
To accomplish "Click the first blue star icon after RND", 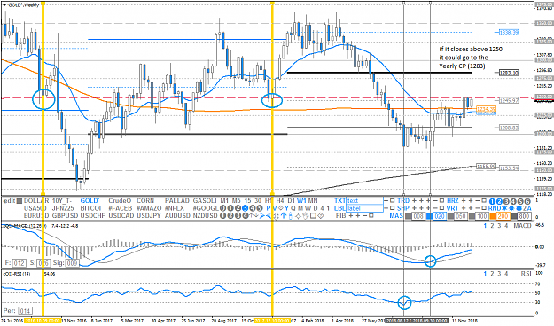I will point(504,208).
